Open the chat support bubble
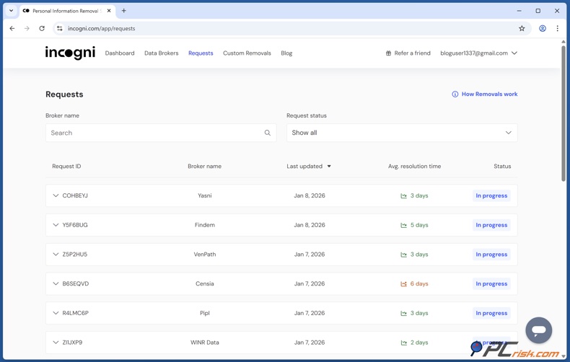Image resolution: width=570 pixels, height=362 pixels. point(539,330)
